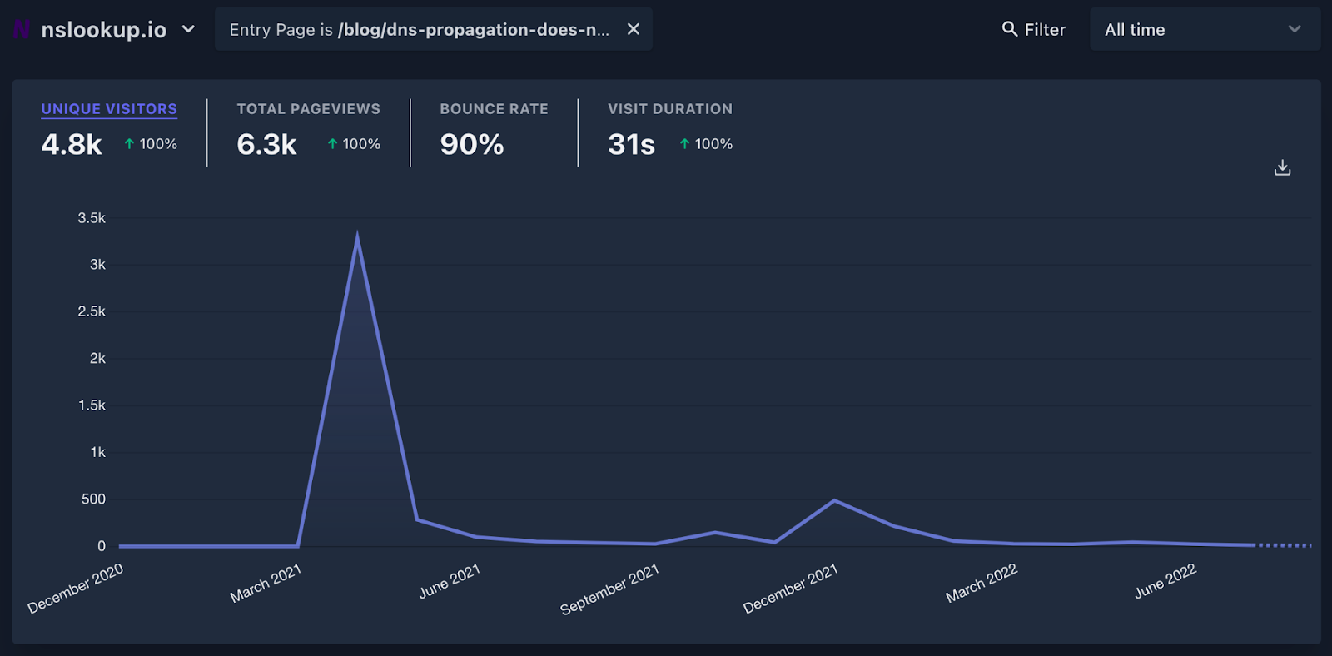1332x656 pixels.
Task: Click the 500 y-axis label
Action: [93, 499]
